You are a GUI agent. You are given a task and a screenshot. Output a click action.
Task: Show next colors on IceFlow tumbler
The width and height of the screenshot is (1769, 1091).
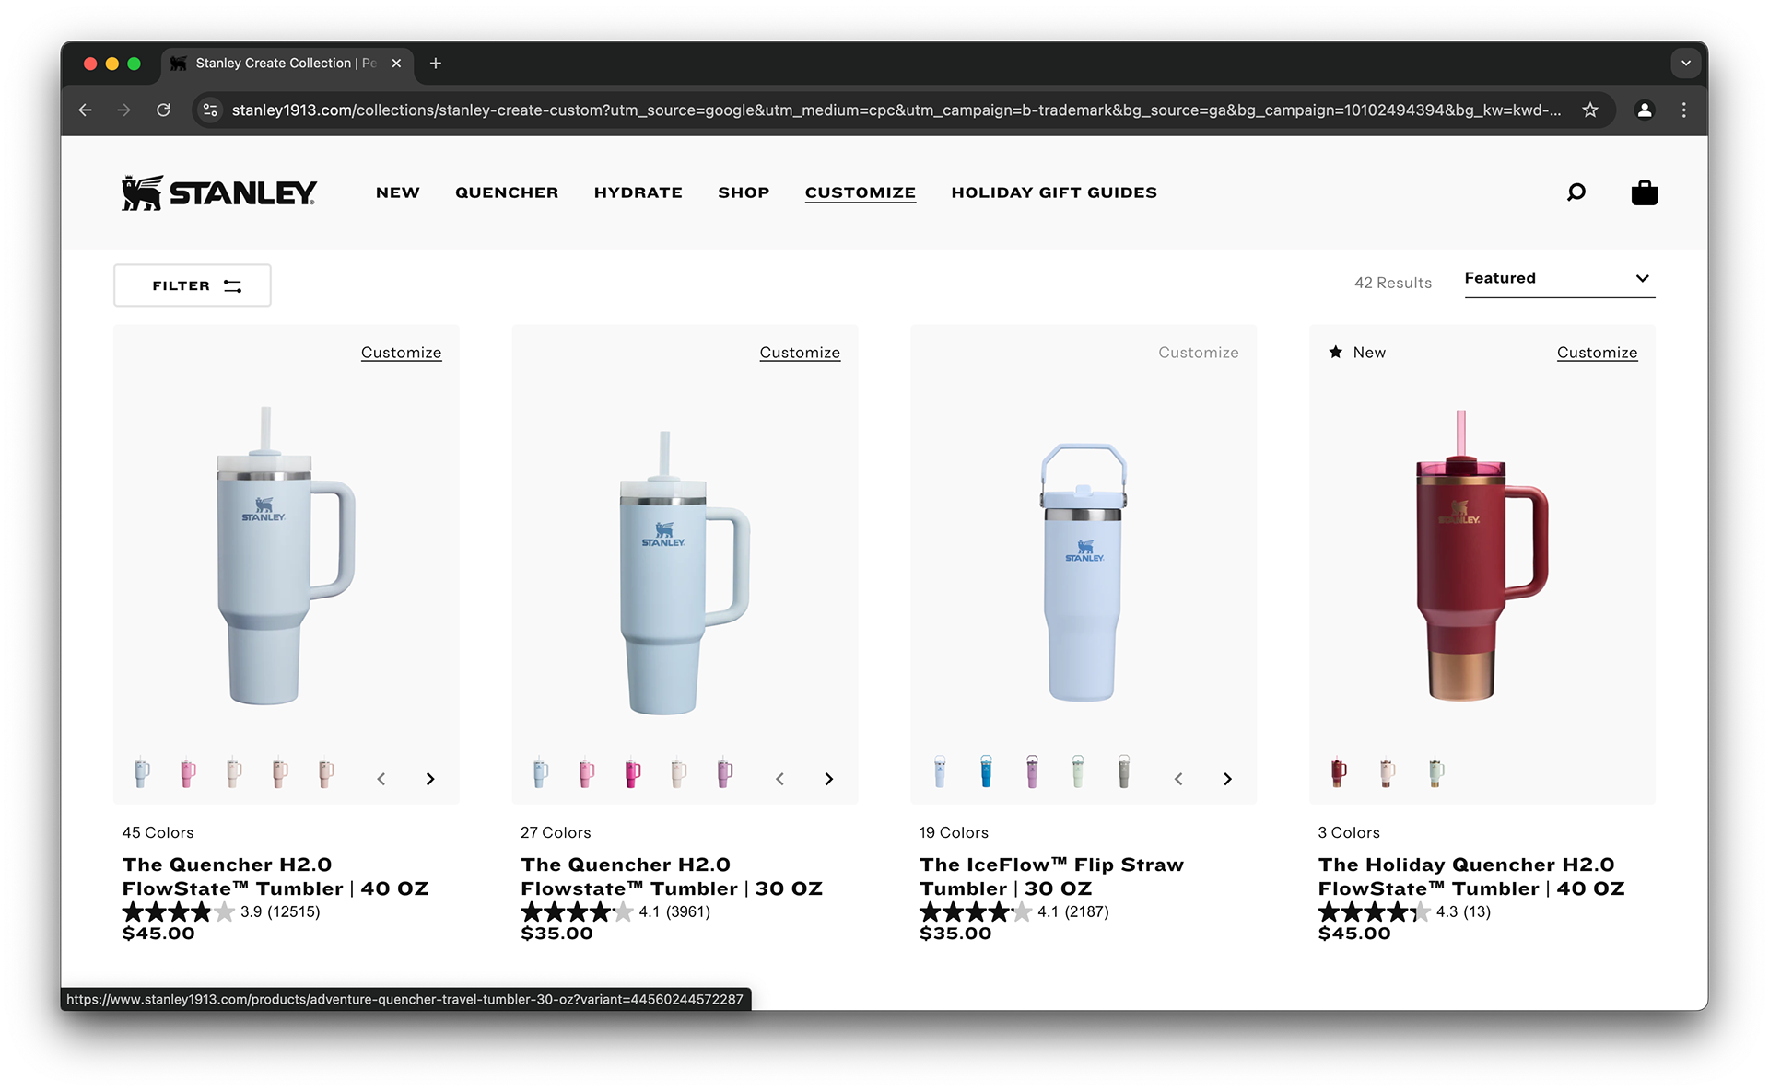[1227, 779]
